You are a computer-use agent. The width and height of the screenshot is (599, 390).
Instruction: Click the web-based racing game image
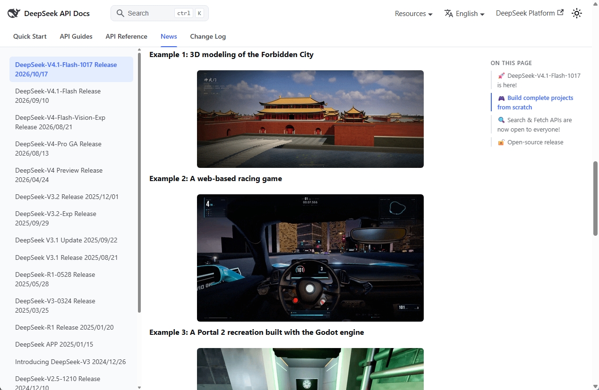coord(310,258)
